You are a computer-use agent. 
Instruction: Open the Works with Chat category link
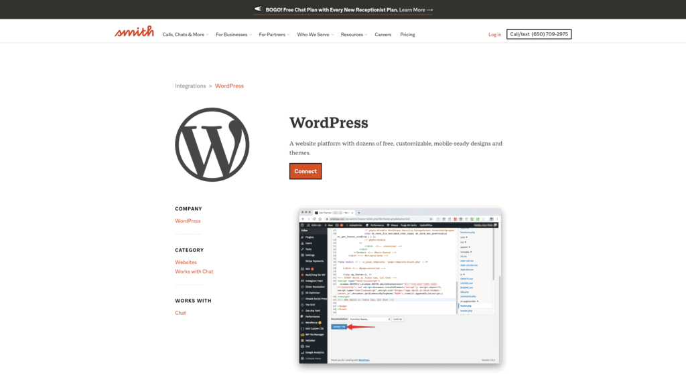[194, 271]
